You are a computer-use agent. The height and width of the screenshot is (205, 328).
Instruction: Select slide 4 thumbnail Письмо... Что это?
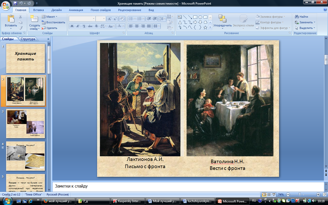pos(25,156)
